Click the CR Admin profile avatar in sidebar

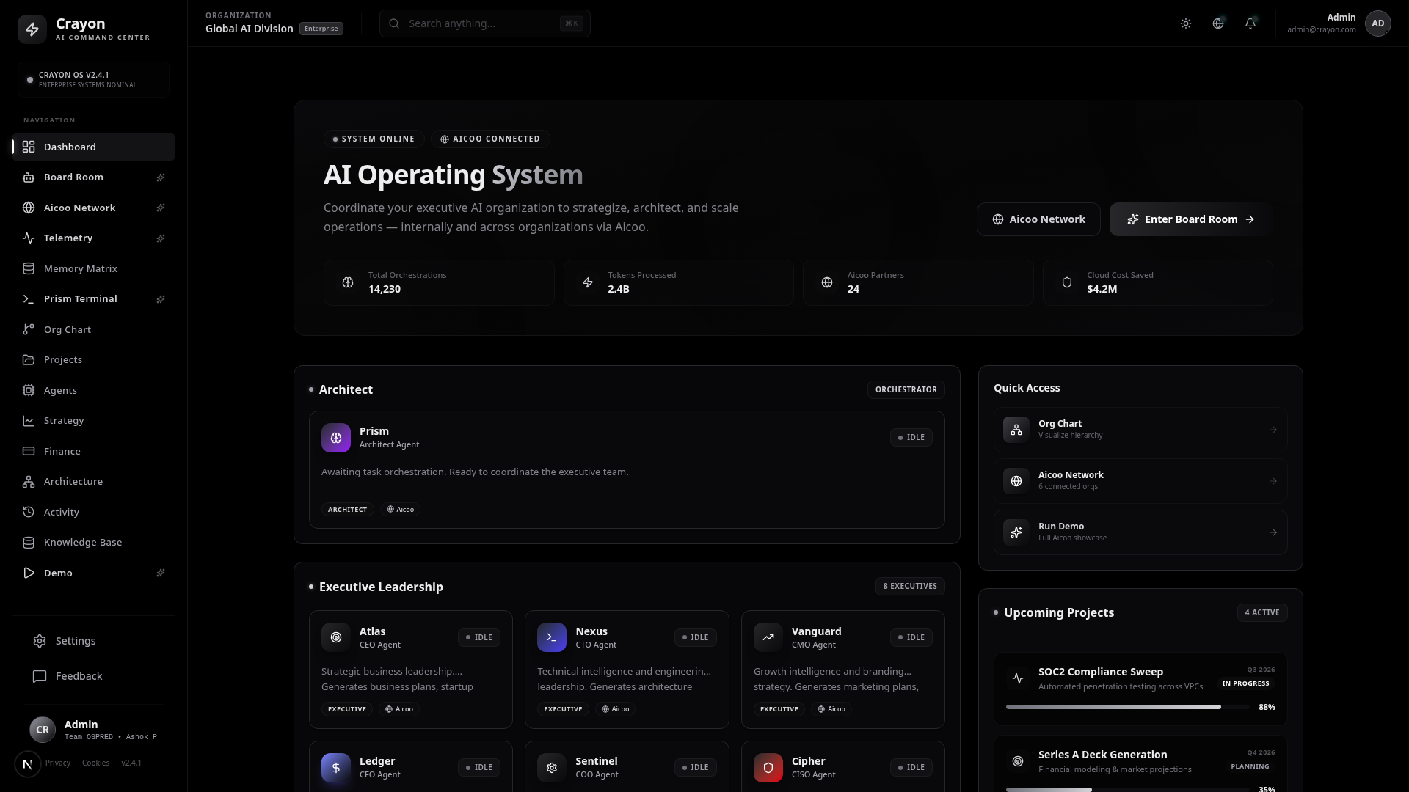[x=43, y=730]
